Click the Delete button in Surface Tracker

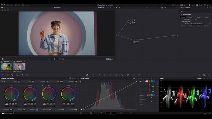pyautogui.click(x=198, y=26)
